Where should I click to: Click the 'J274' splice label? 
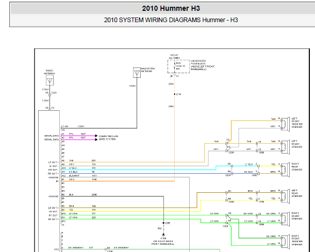[x=178, y=94]
